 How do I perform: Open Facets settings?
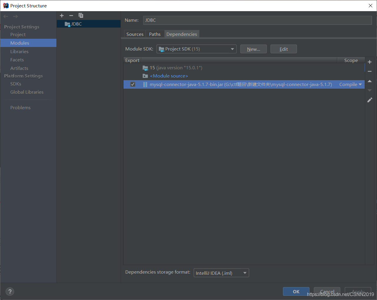pos(17,60)
